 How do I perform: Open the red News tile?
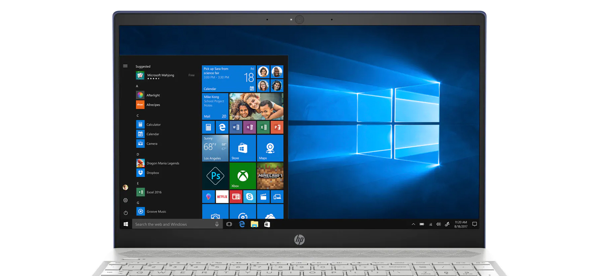[x=236, y=196]
